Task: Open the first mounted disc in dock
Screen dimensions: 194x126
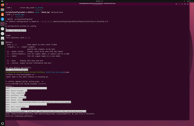Action: (x=3, y=29)
